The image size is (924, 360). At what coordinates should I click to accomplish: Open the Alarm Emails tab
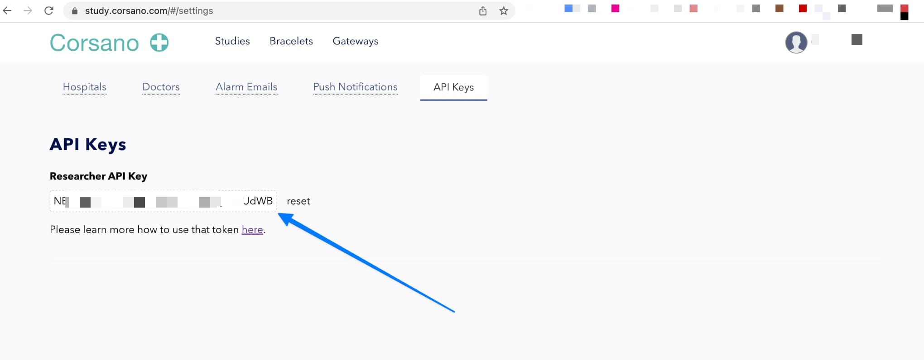pyautogui.click(x=246, y=87)
